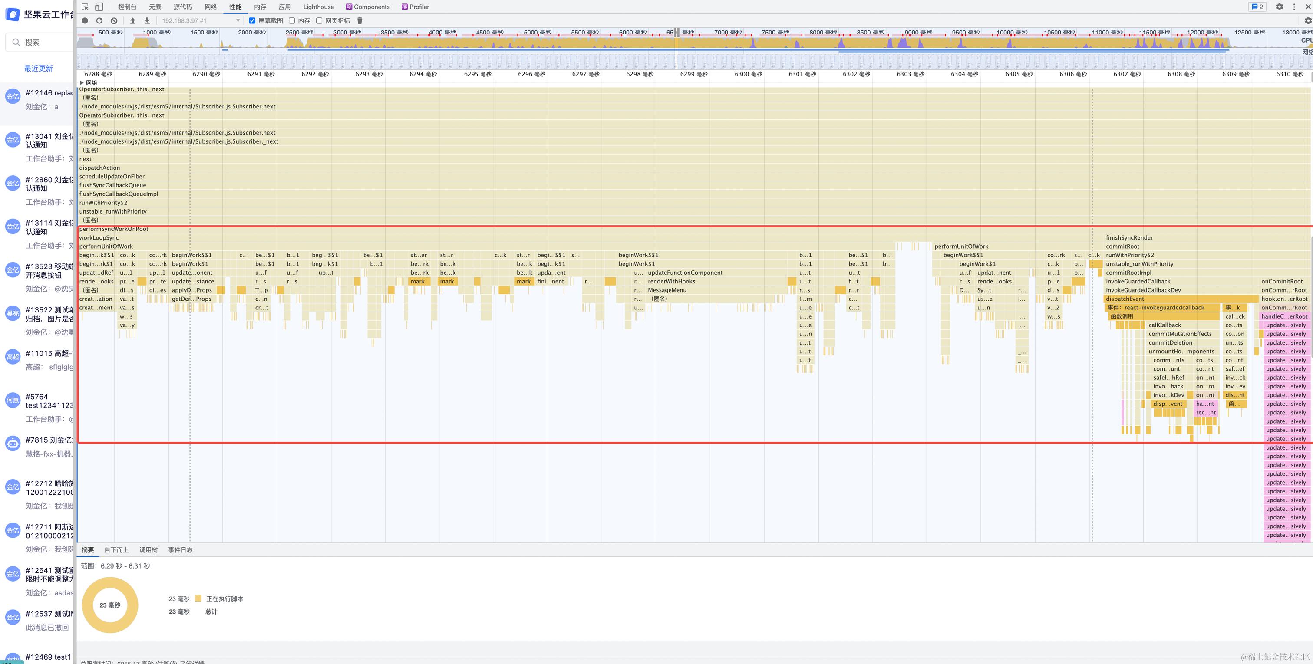Click the 最近更新 link in sidebar

pos(38,68)
